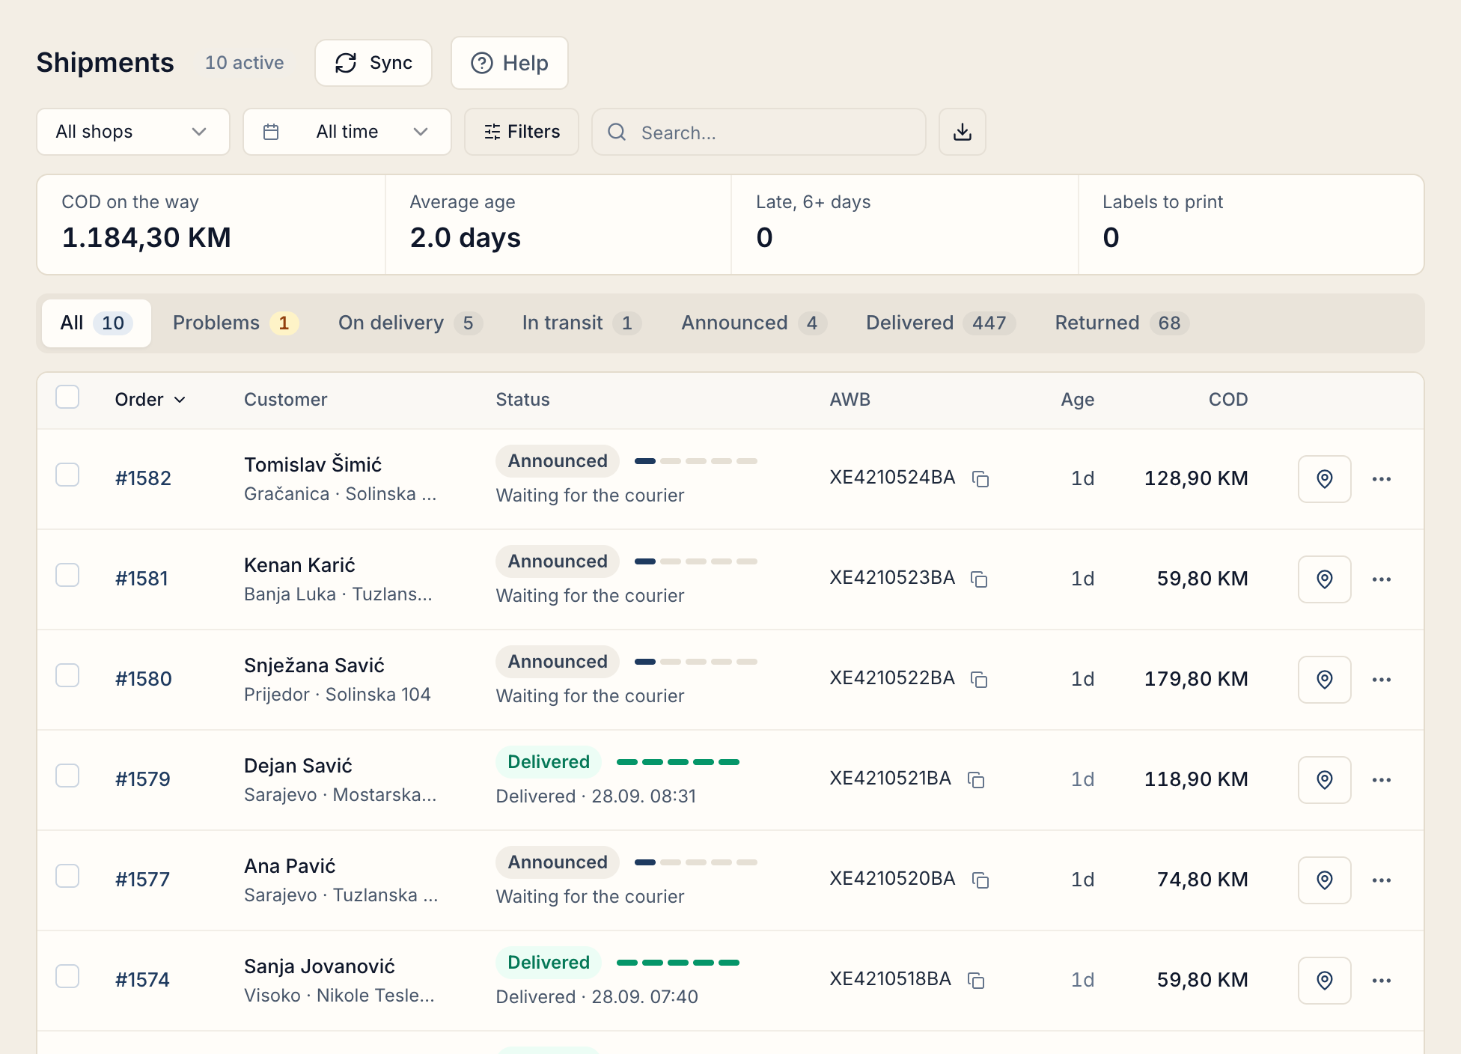Click the COD on the way card

pyautogui.click(x=211, y=225)
